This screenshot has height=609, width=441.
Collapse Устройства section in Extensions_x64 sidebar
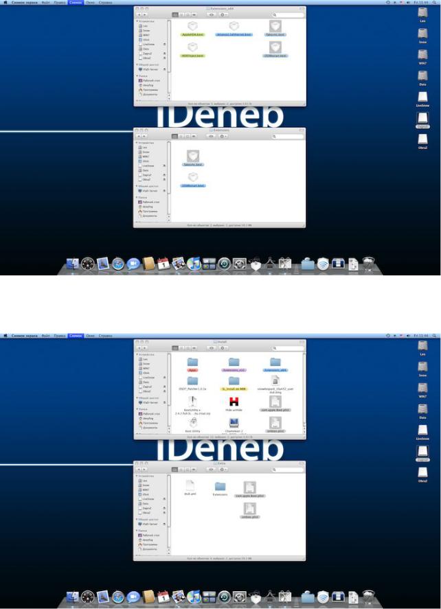point(137,21)
